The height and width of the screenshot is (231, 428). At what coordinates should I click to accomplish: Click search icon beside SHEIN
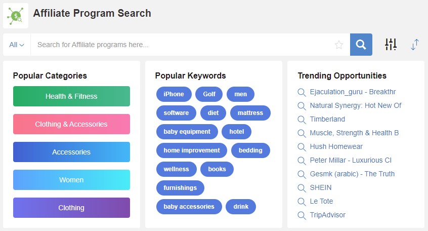pos(302,188)
